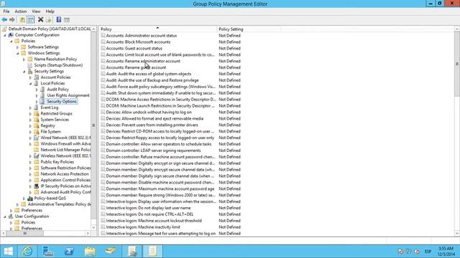Click the Up one level folder icon
460x258 pixels.
[x=22, y=19]
